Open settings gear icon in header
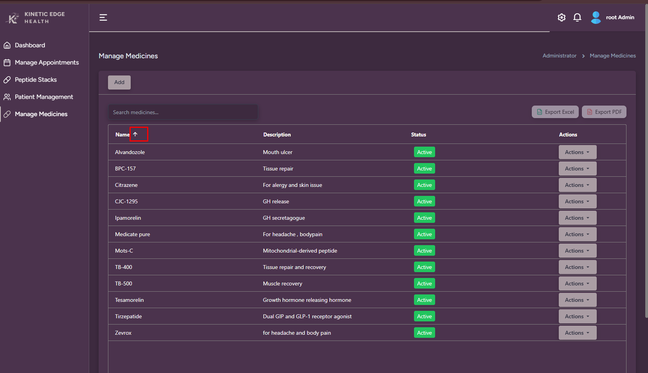 562,18
